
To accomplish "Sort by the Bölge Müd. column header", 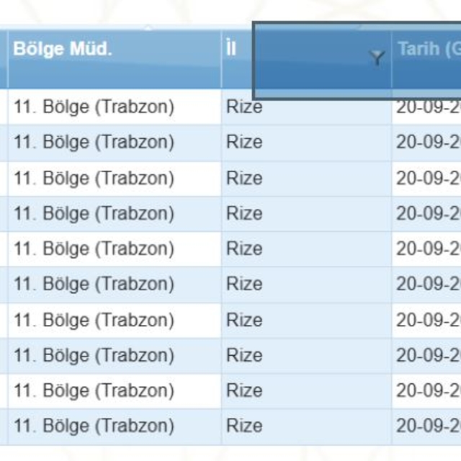I will pyautogui.click(x=63, y=50).
